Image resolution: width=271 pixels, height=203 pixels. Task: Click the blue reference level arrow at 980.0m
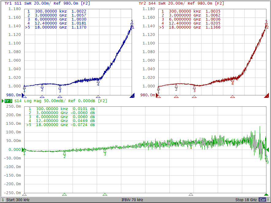pyautogui.click(x=23, y=95)
